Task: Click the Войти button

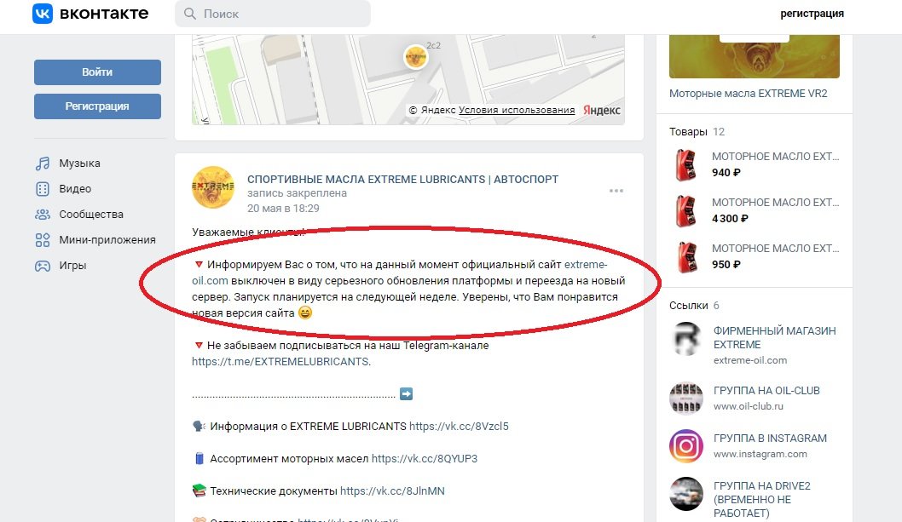Action: click(x=97, y=72)
